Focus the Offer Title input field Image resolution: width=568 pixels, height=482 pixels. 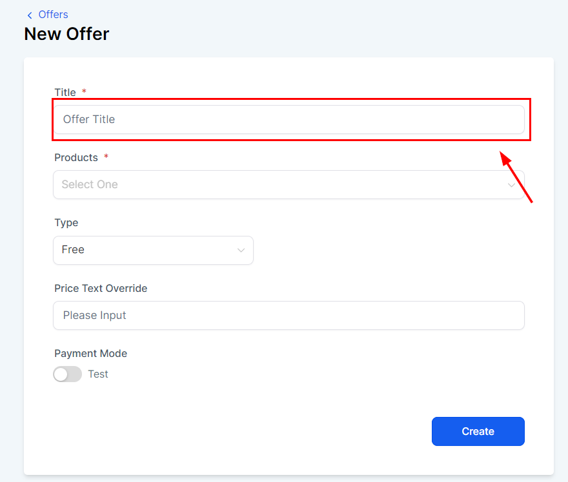pyautogui.click(x=289, y=119)
